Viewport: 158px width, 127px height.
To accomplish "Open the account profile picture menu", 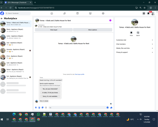I will 153,14.
